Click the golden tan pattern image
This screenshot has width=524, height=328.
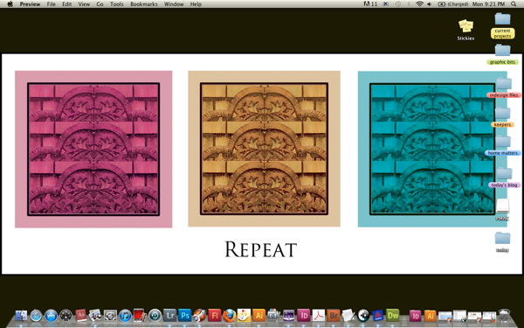tap(264, 149)
